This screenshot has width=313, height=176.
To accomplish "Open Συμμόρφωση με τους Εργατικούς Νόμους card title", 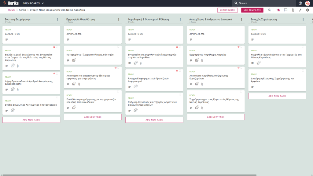I will click(214, 101).
